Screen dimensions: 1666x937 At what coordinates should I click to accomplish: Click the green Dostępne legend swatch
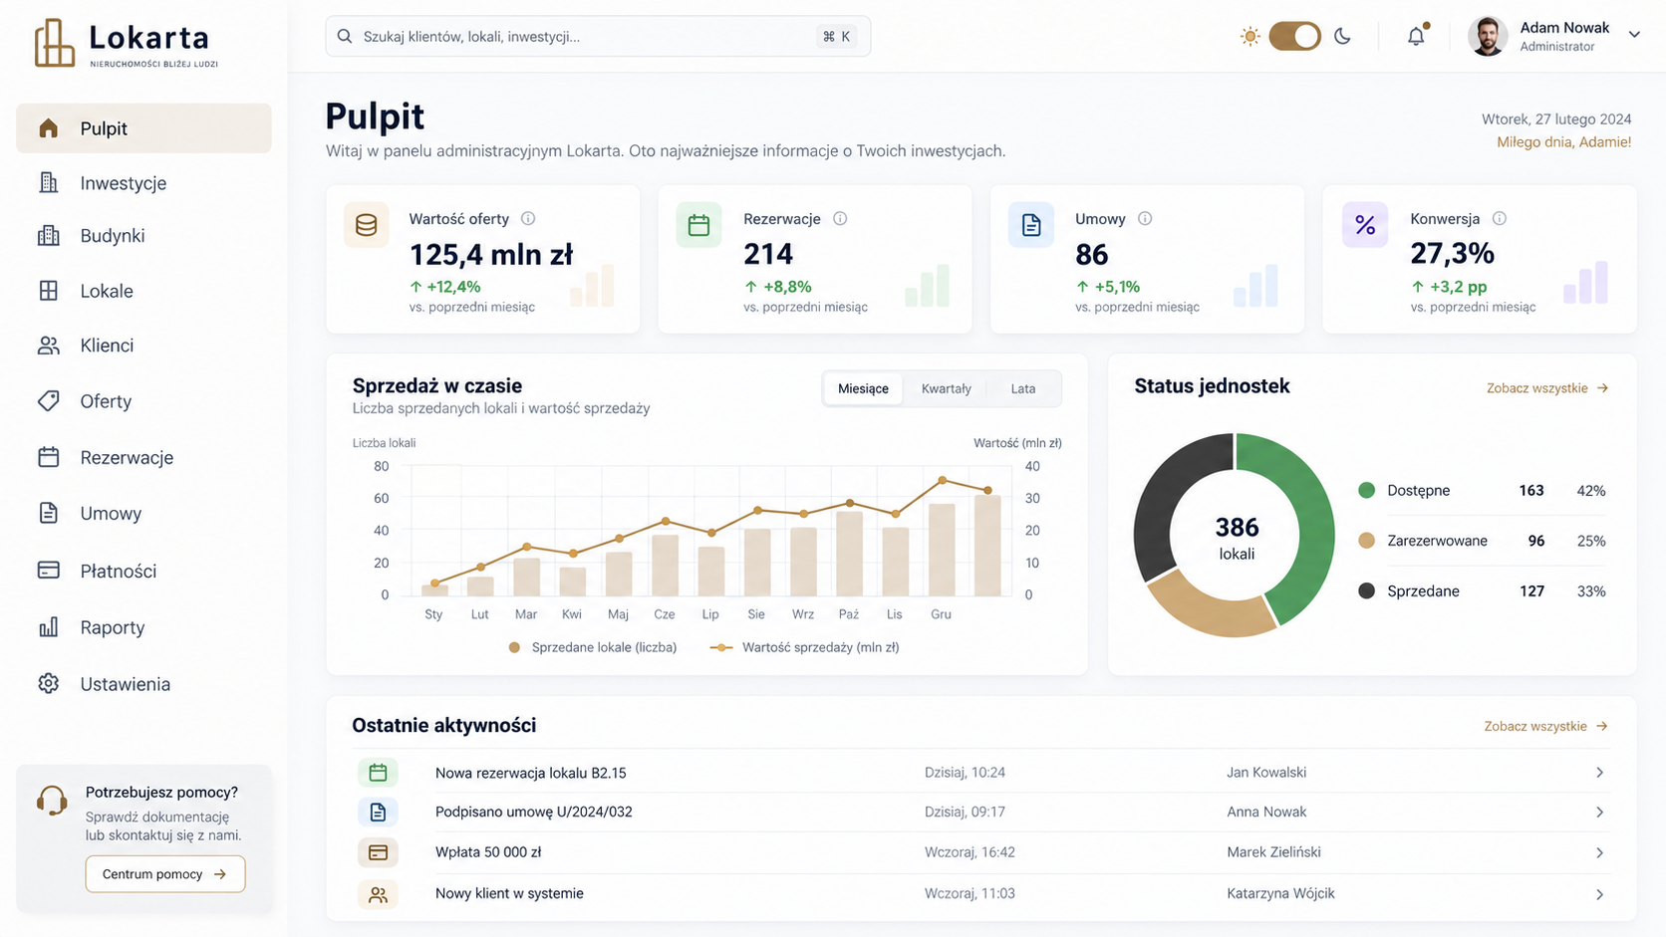tap(1367, 490)
